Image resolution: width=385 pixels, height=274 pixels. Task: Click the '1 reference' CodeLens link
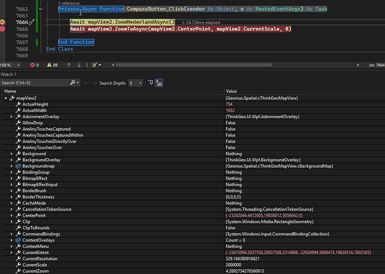tap(69, 3)
